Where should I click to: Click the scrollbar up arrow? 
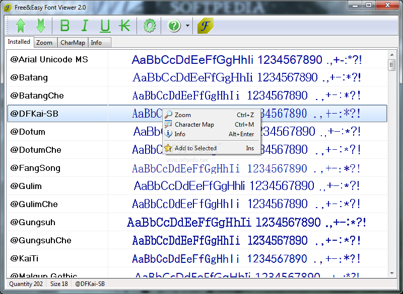coord(392,55)
